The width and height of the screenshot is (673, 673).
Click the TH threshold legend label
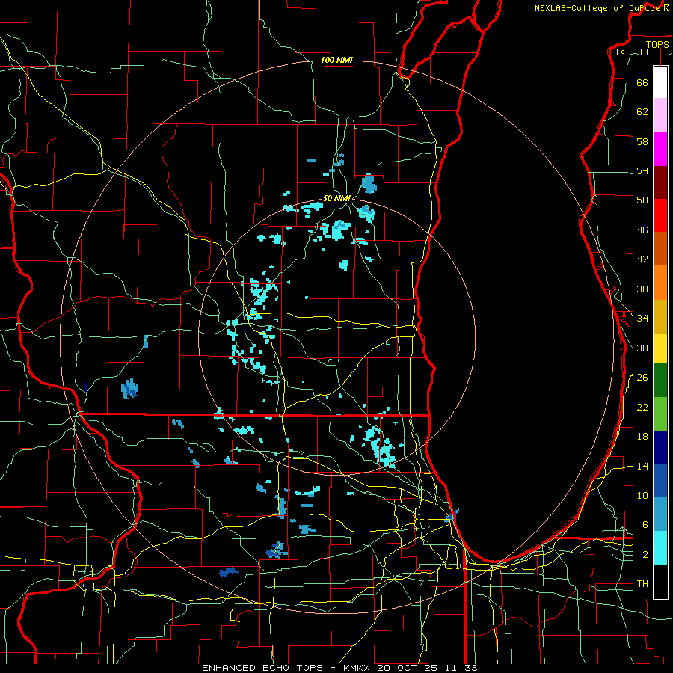642,584
